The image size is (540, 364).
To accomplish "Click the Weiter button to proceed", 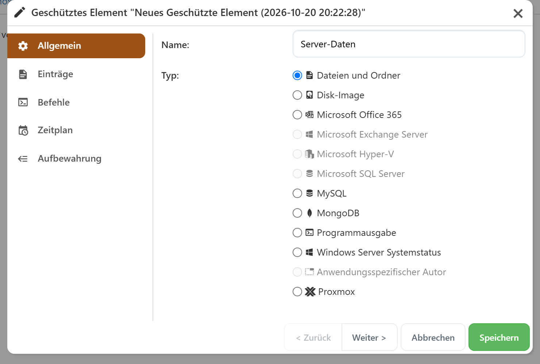I will click(369, 337).
